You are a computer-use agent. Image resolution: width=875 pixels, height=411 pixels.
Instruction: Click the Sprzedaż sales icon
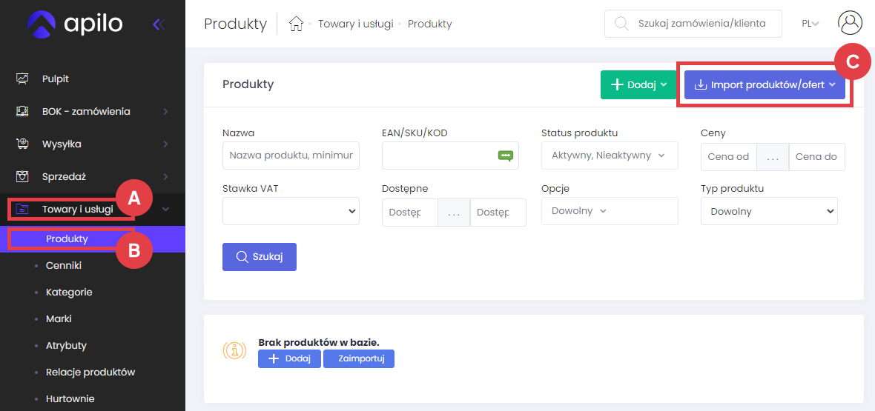(22, 176)
